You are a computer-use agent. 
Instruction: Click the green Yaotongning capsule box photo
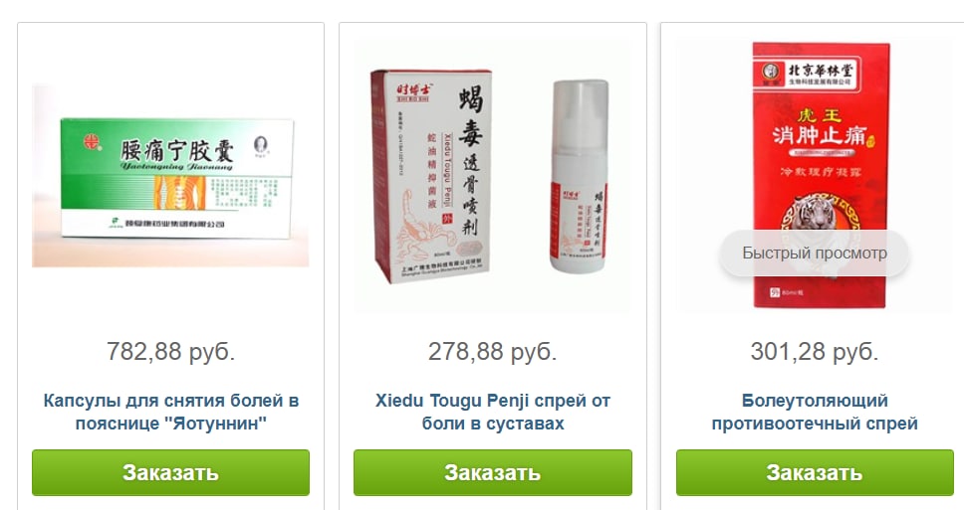176,179
